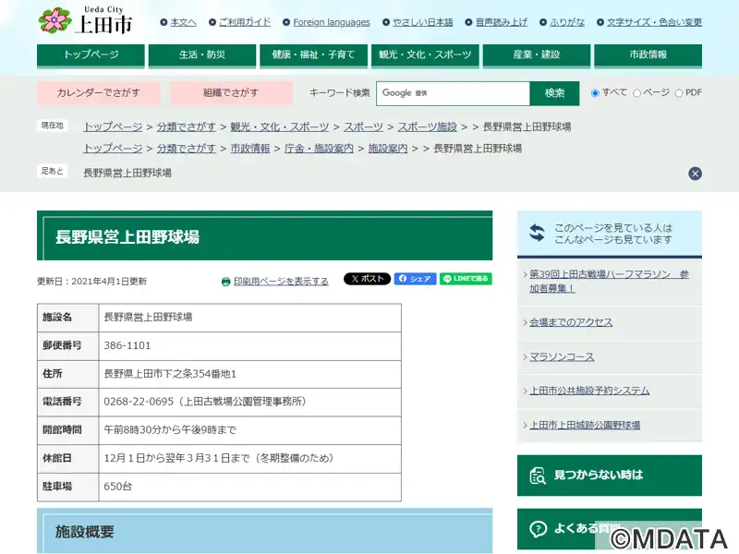Click the よくある質問 banner
739x554 pixels.
[610, 529]
